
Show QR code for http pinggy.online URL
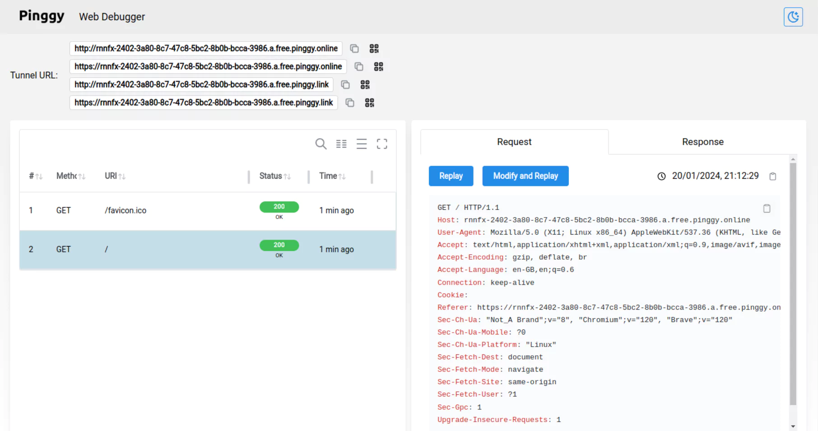coord(374,48)
